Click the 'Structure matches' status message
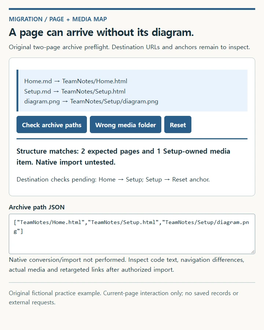Viewport: 264px width, 330px height. click(123, 157)
